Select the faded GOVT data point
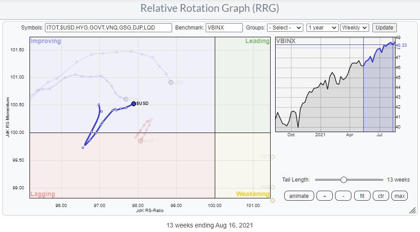Screen dimensions: 420x232 click(x=126, y=99)
